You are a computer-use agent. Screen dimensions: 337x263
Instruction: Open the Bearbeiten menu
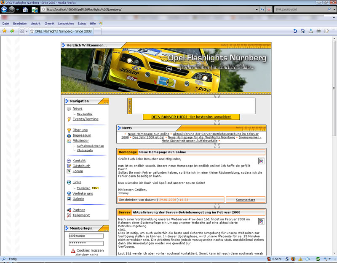20,24
